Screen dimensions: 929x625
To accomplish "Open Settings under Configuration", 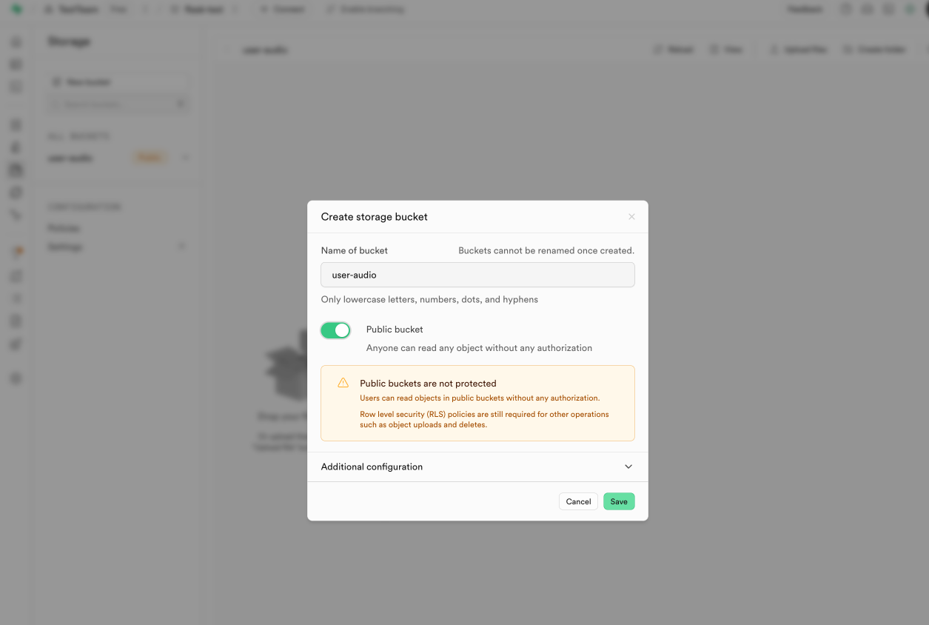I will [x=65, y=247].
